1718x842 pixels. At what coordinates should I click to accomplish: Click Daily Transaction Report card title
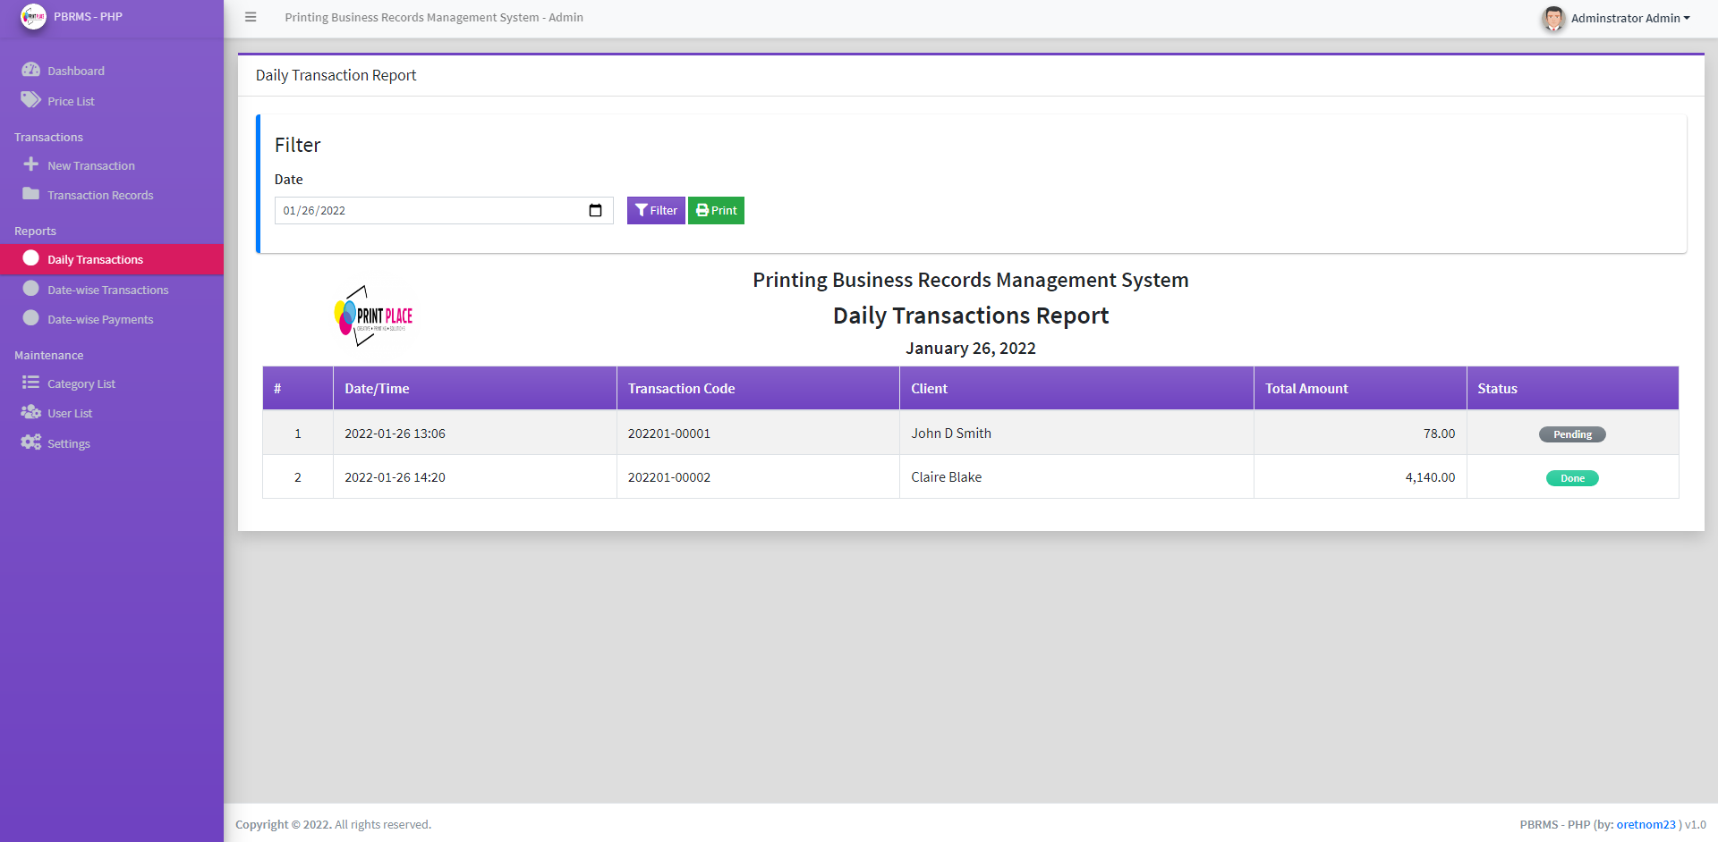336,75
